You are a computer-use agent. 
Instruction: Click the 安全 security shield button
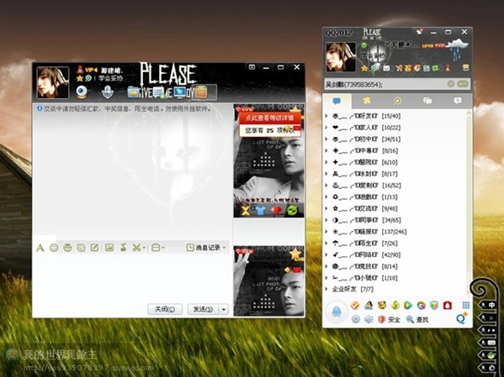(389, 319)
